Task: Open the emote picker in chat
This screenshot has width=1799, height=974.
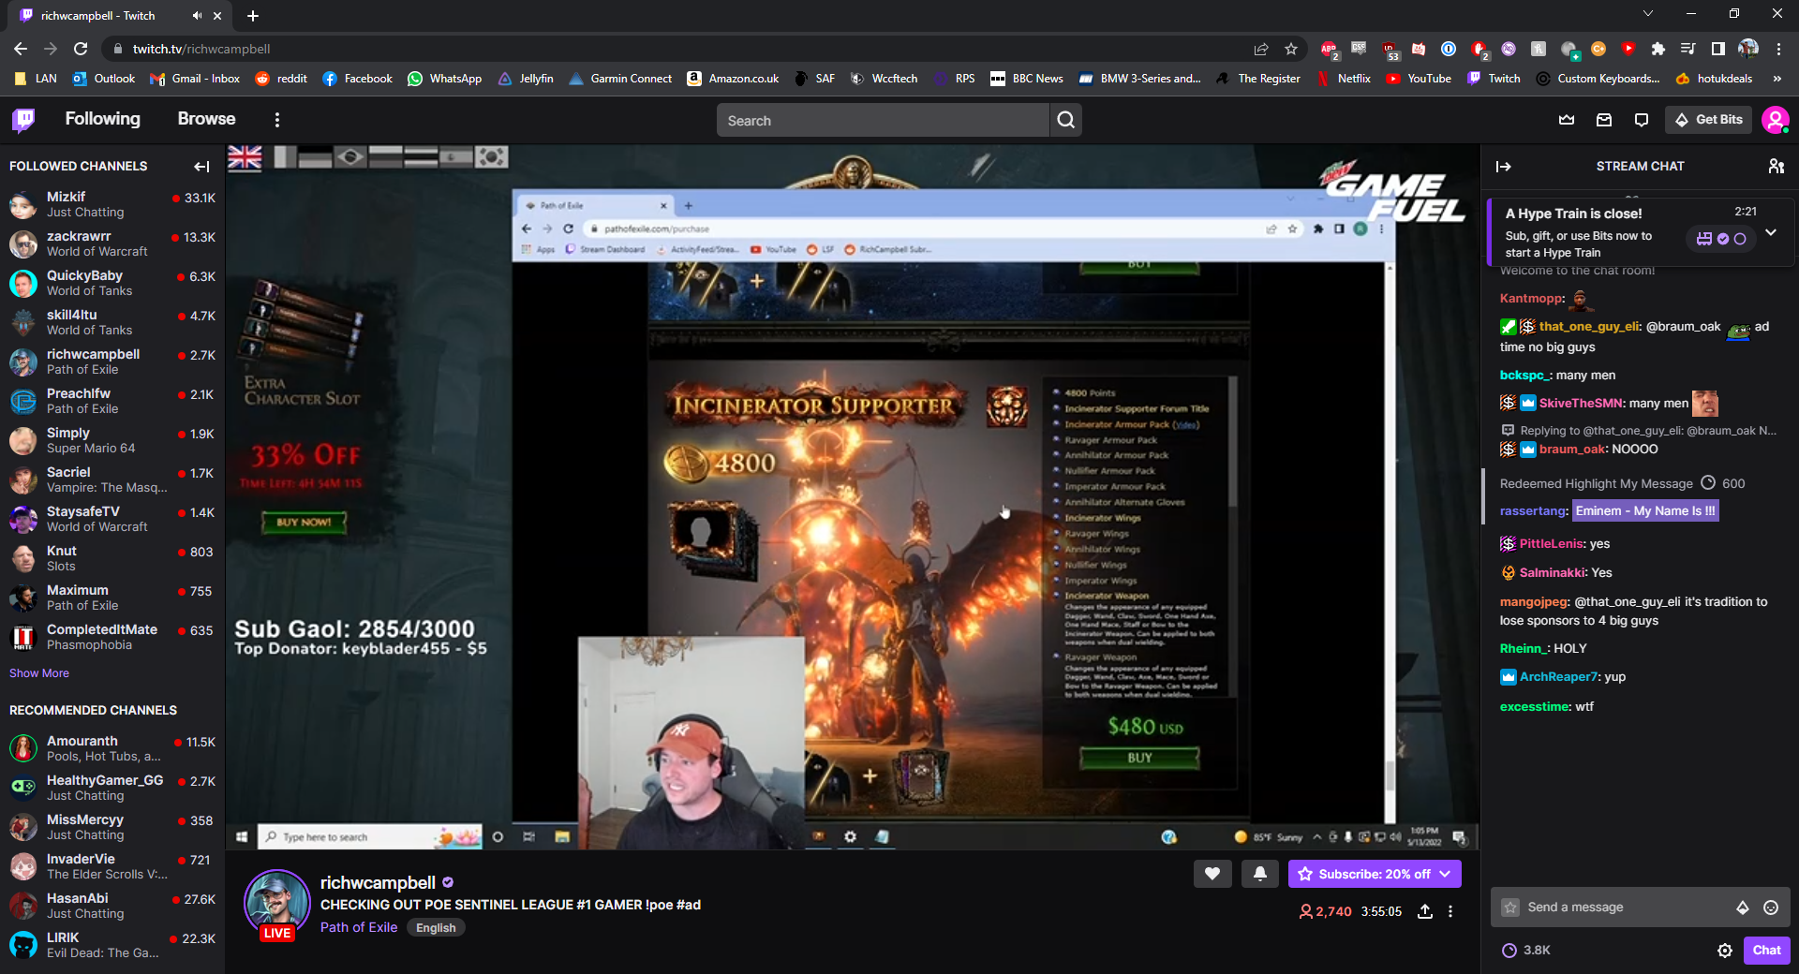Action: pos(1771,908)
